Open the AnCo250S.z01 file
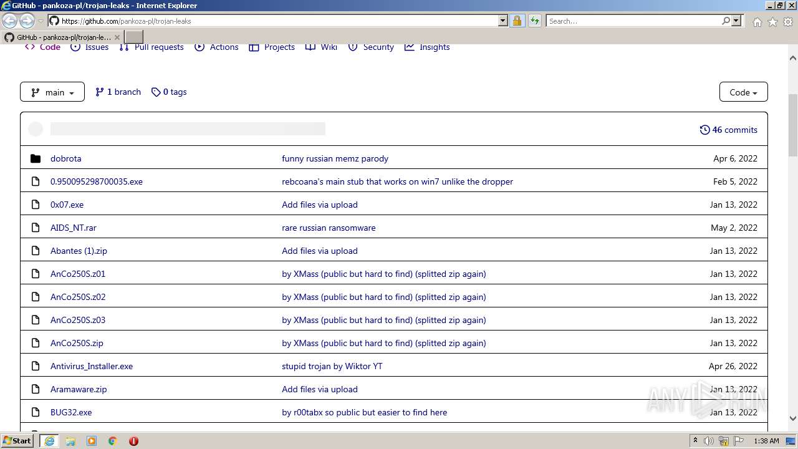The height and width of the screenshot is (449, 798). pos(78,274)
